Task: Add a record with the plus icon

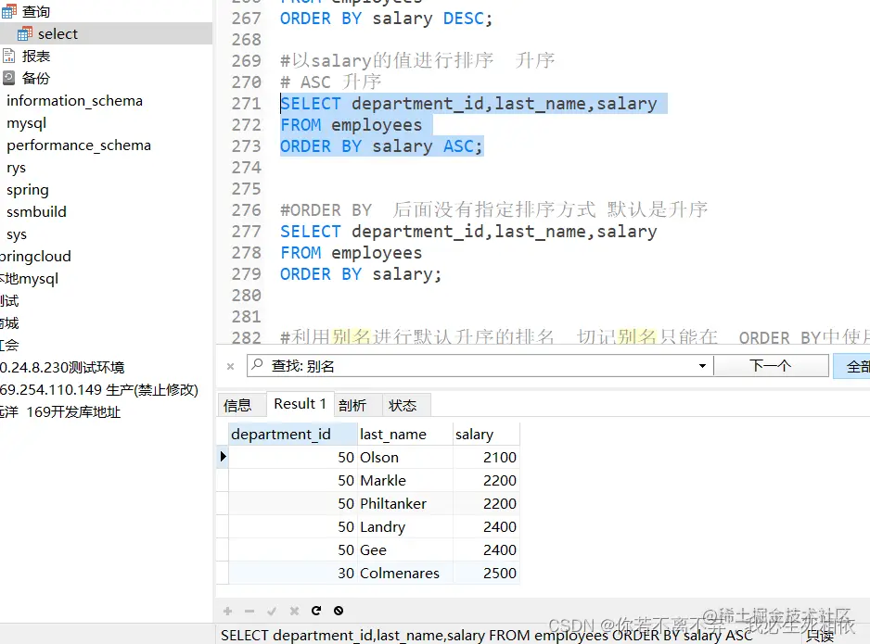Action: click(227, 611)
